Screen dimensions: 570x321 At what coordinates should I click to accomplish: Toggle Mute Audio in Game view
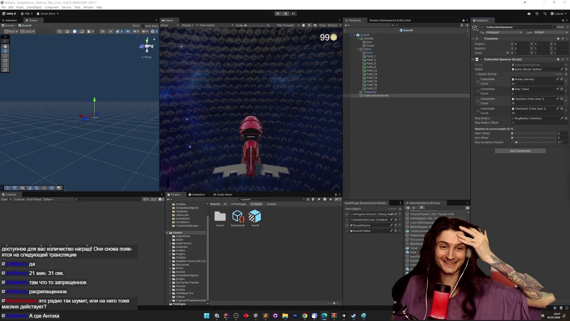tap(310, 25)
